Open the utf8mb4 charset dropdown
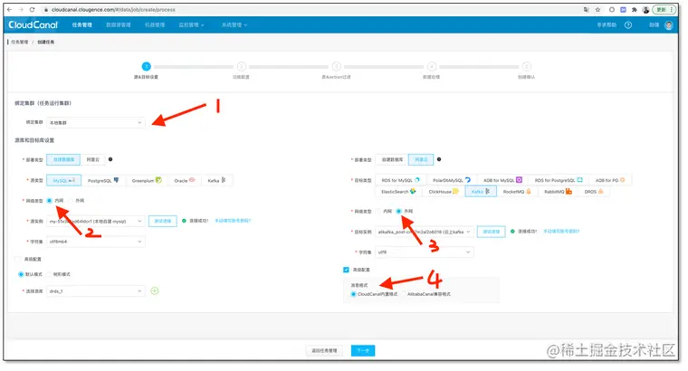688x371 pixels. 96,242
